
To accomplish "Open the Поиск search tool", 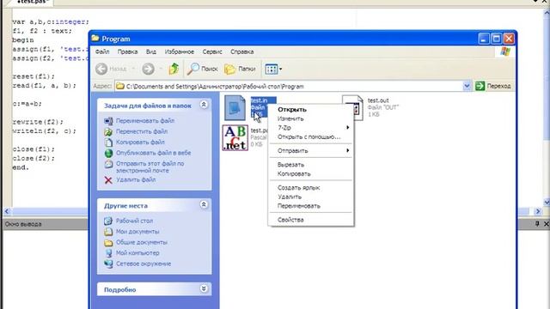I will click(203, 69).
